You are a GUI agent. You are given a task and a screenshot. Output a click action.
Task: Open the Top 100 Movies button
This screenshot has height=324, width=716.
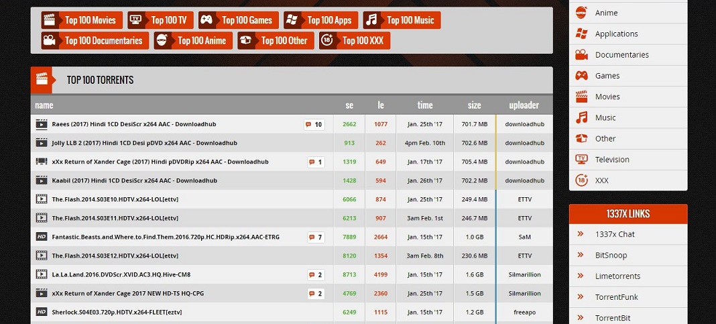82,20
